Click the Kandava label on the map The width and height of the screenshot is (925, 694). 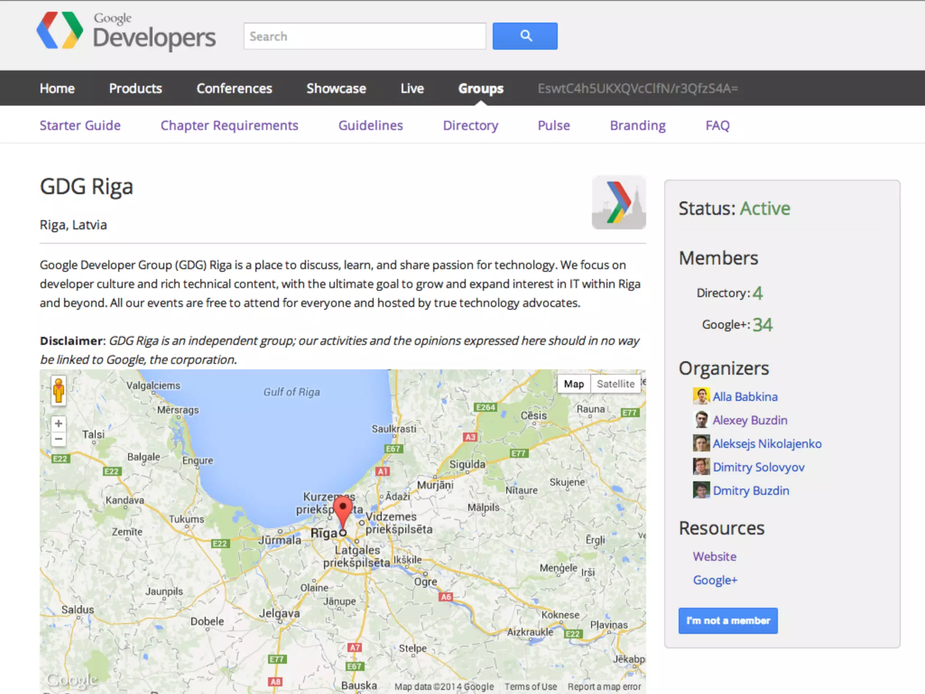125,500
